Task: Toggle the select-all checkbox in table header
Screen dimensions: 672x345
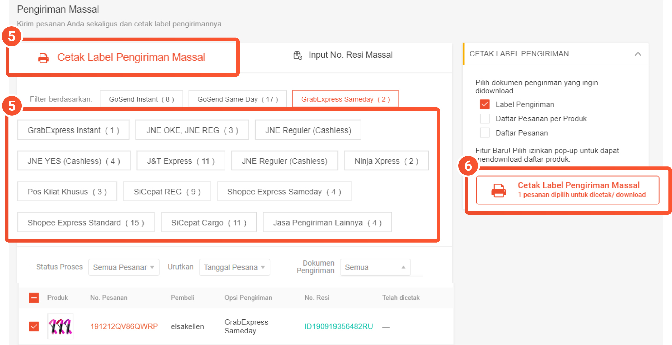Action: [34, 298]
